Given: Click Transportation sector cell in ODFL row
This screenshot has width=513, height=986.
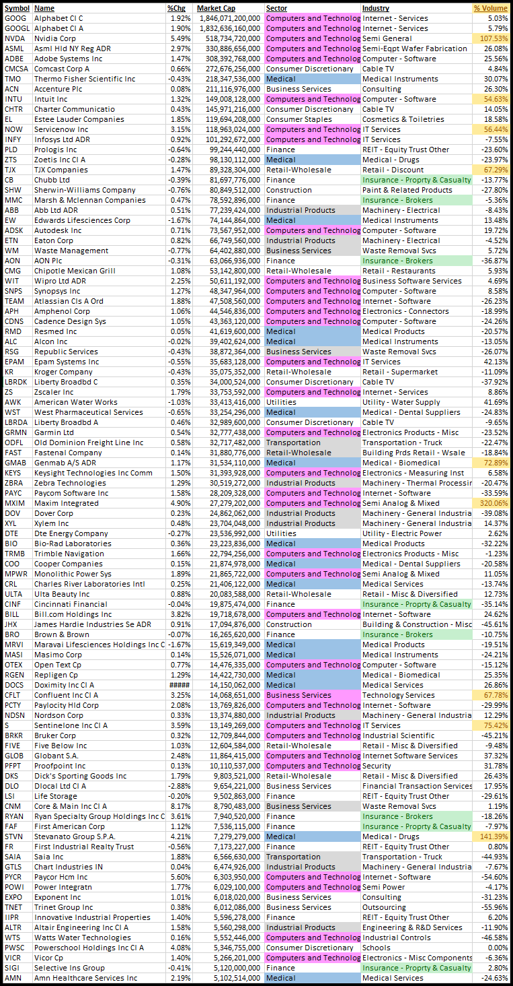Looking at the screenshot, I should [x=313, y=442].
